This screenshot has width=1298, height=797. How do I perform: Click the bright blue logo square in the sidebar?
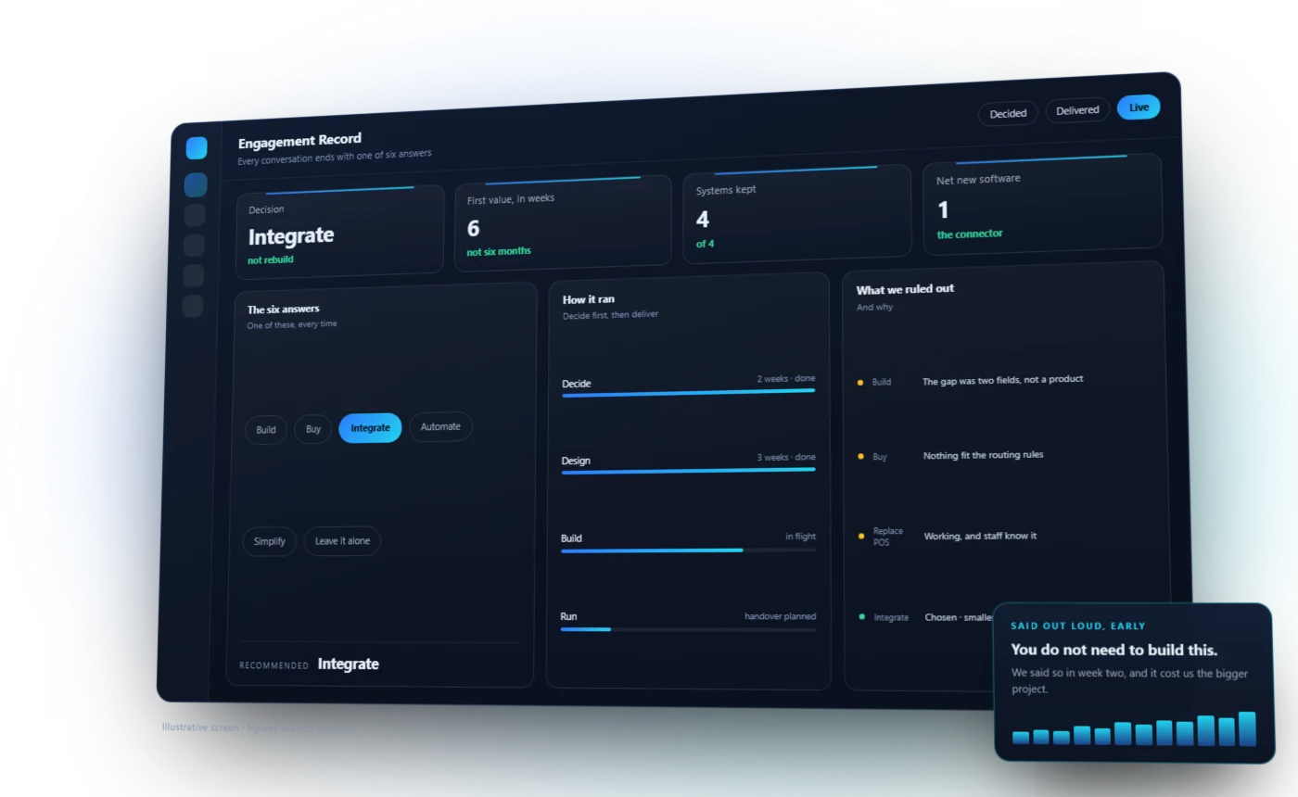[197, 148]
